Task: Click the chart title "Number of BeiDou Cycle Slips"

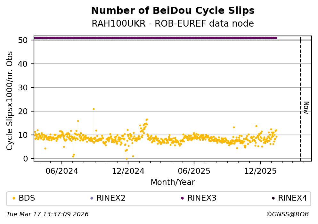Action: point(173,11)
